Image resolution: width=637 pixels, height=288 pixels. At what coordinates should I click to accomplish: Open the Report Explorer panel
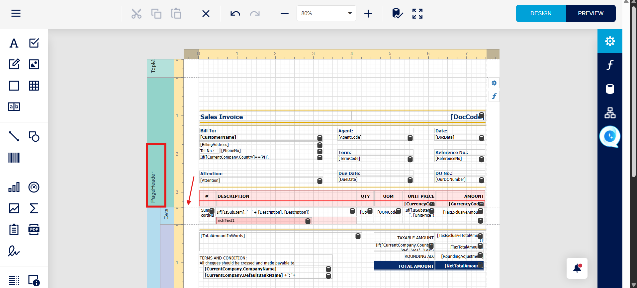click(610, 113)
